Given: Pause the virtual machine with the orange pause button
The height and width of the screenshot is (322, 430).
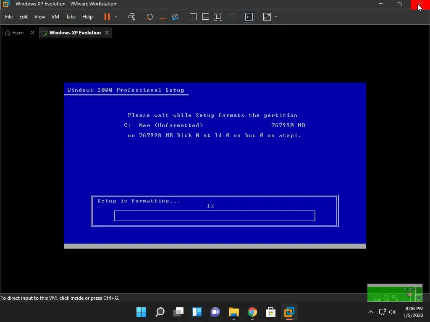Looking at the screenshot, I should [107, 17].
